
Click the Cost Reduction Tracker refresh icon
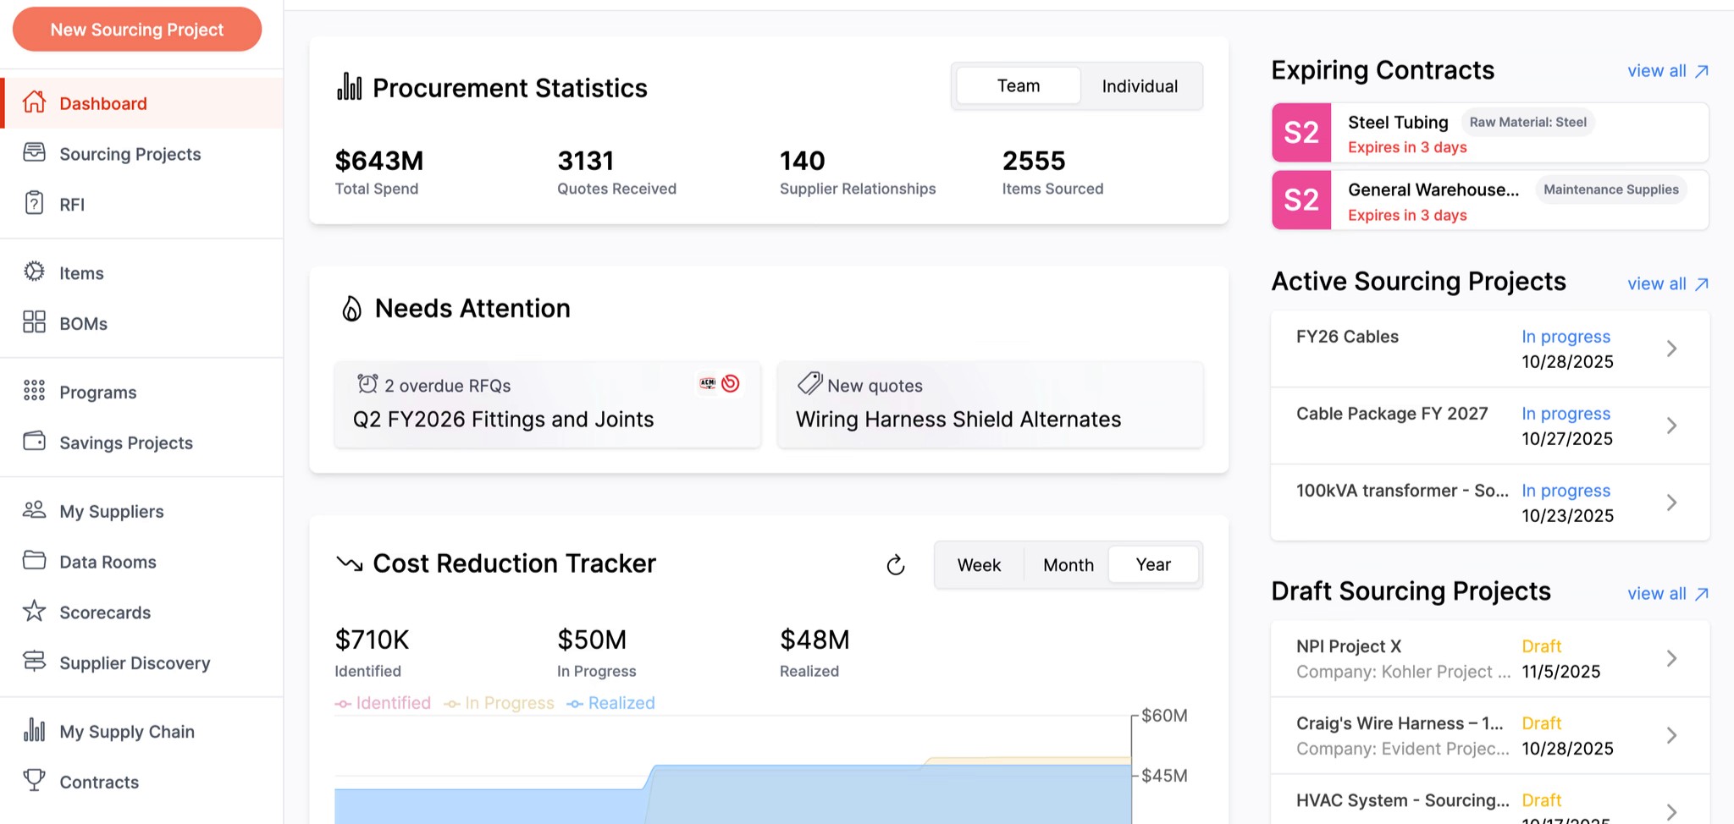(896, 564)
